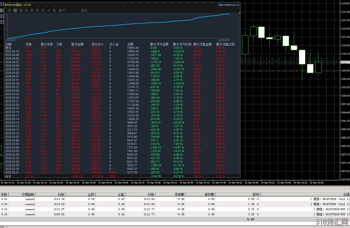Click the 最大浮亏比例 column header
This screenshot has width=350, height=228.
182,44
